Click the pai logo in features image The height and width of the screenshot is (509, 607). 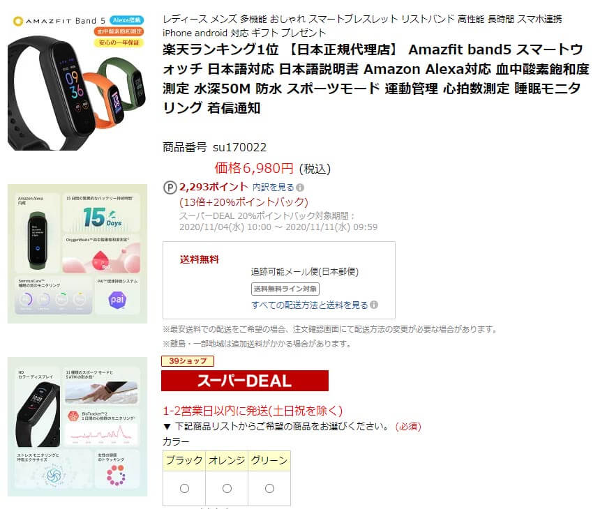[117, 299]
